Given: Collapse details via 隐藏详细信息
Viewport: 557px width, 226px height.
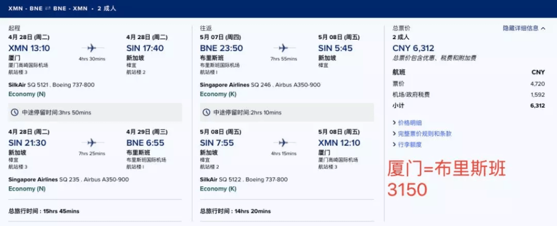Looking at the screenshot, I should (x=520, y=28).
